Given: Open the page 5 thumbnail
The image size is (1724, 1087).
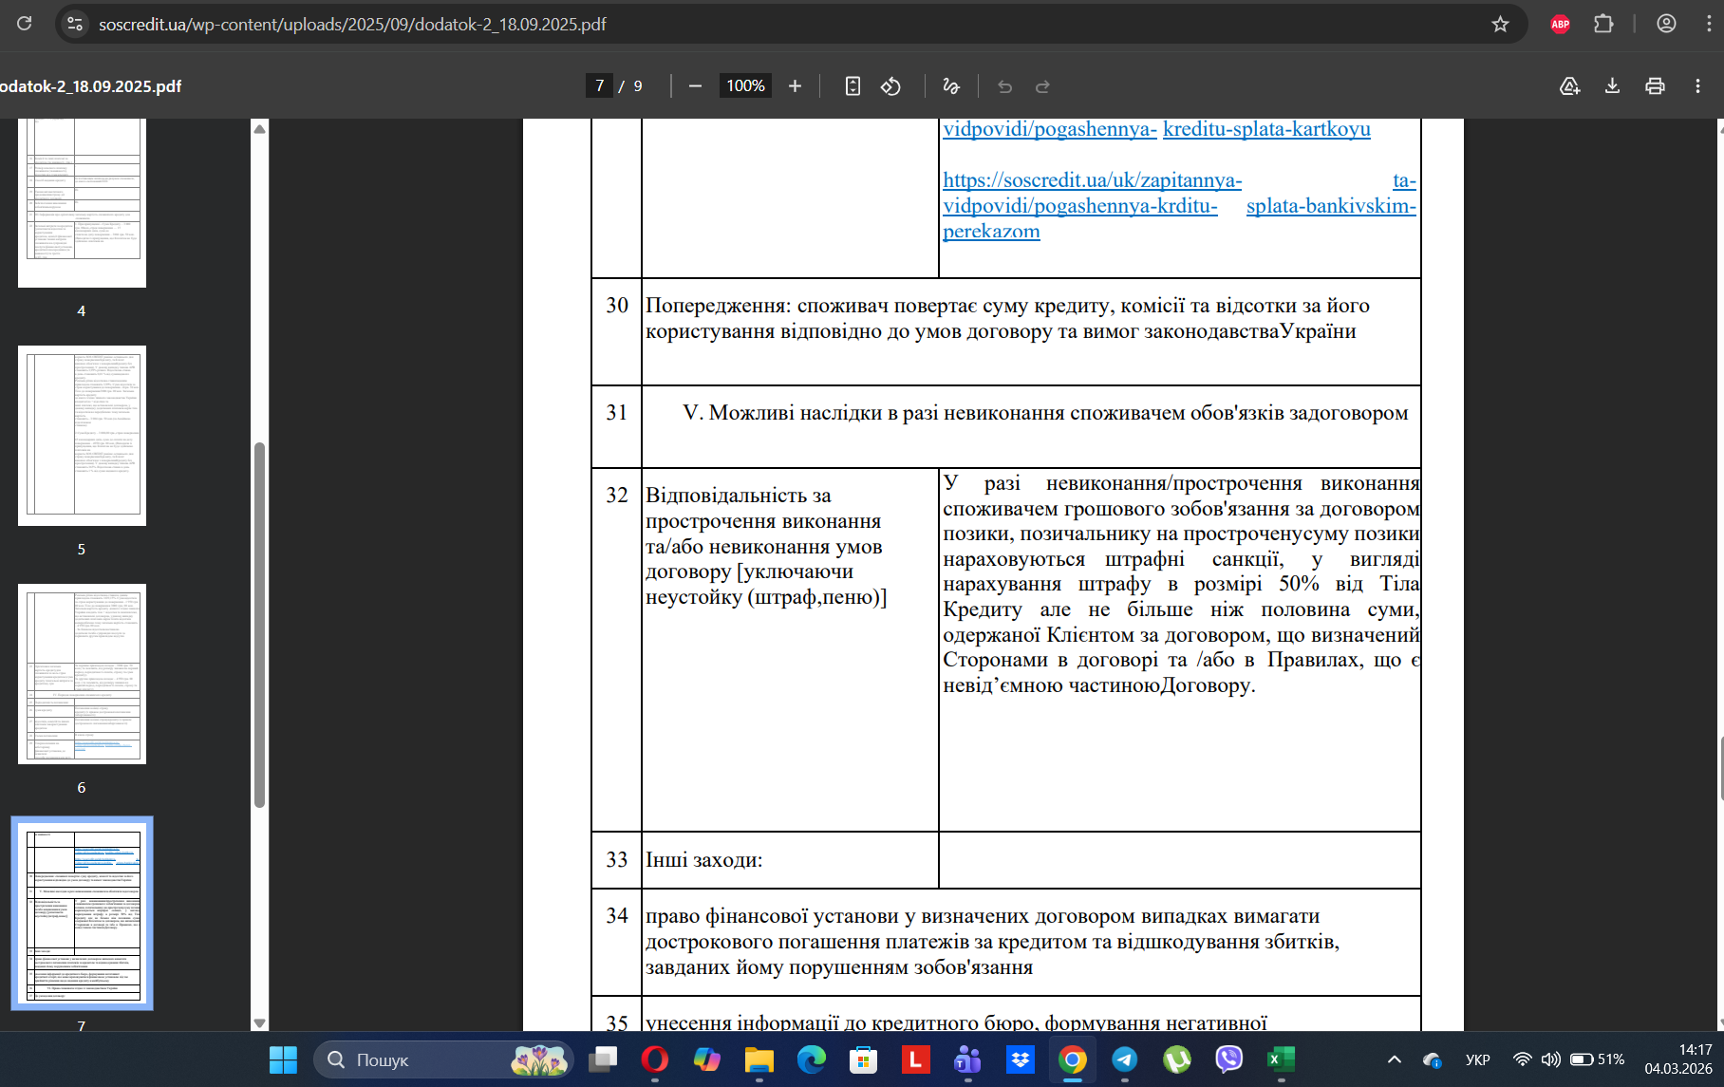Looking at the screenshot, I should [82, 436].
